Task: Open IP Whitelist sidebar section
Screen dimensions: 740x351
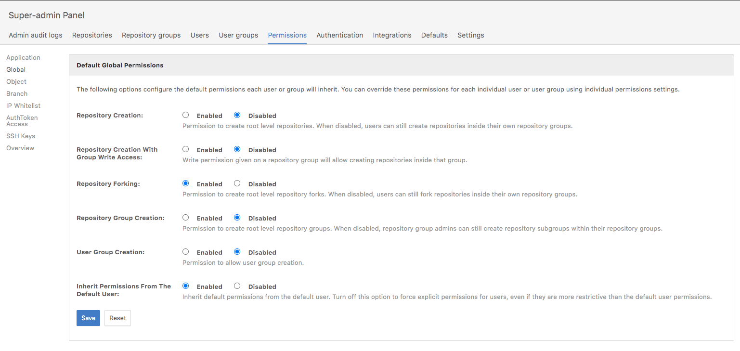Action: 23,105
